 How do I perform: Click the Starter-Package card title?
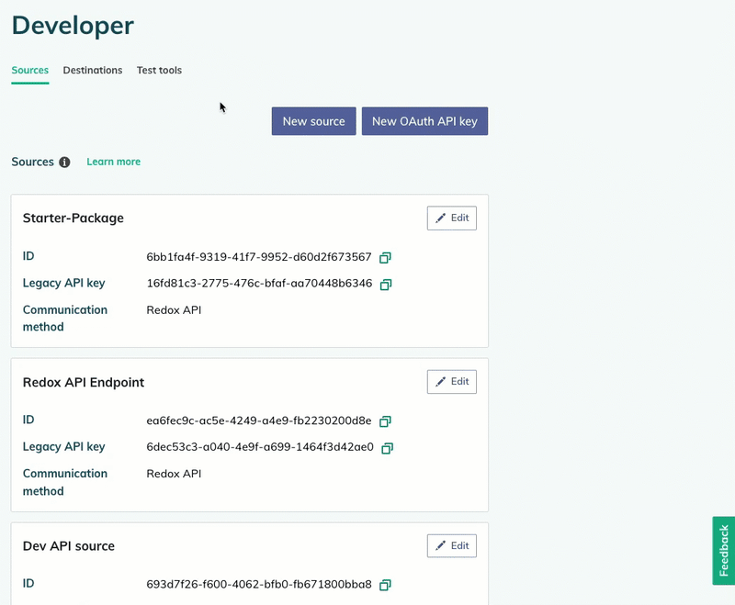73,218
